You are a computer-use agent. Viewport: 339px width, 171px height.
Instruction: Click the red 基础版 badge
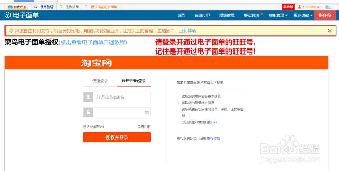coord(288,7)
